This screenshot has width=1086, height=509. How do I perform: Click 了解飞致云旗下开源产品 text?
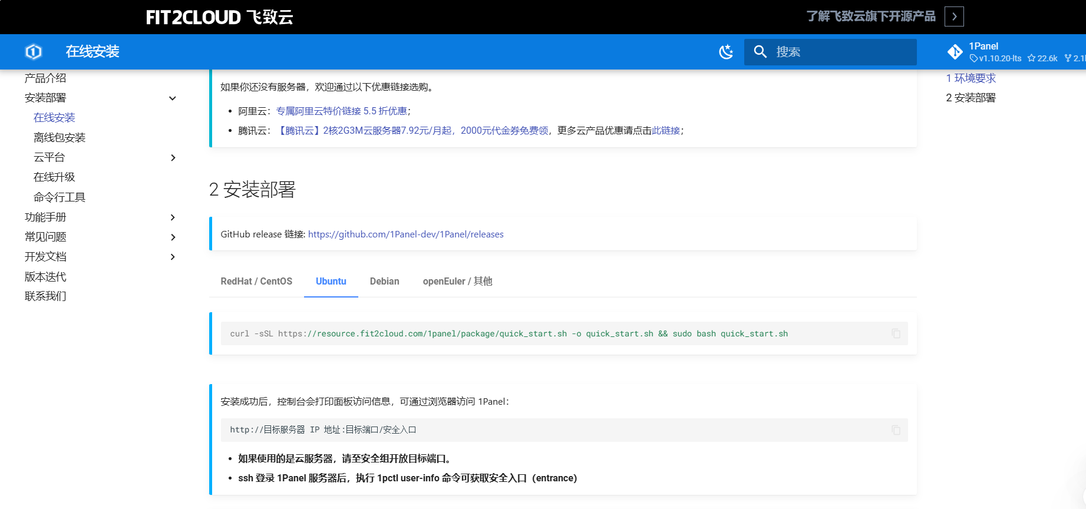871,16
